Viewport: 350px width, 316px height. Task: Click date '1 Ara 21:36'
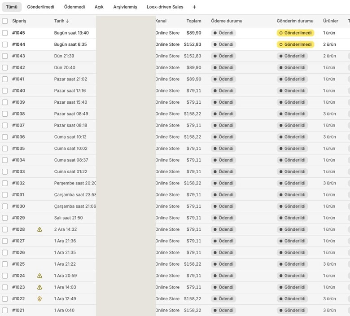point(65,241)
